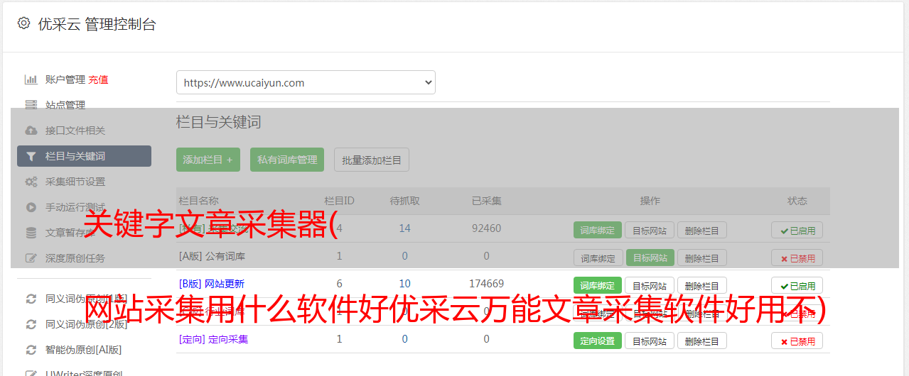Open the 账户管理 sidebar item
This screenshot has width=909, height=376.
coord(65,79)
